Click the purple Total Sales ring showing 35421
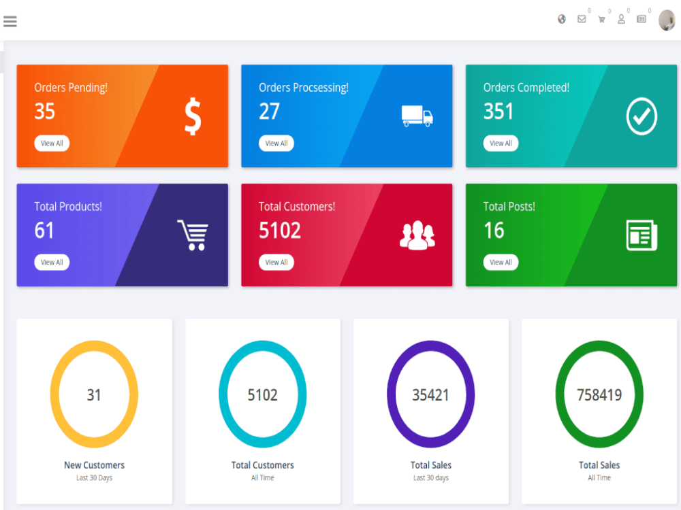Screen dimensions: 681x510 431,394
